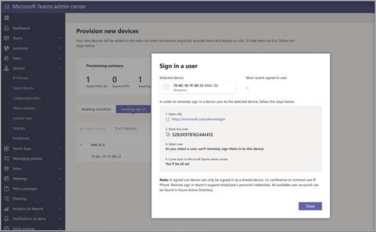This screenshot has height=232, width=376.
Task: Open Policy packages in the sidebar
Action: tap(25, 189)
